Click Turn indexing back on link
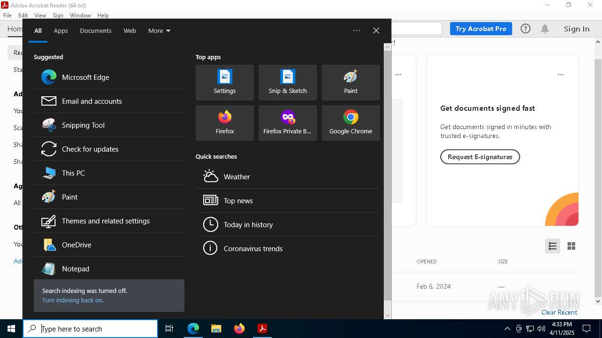Viewport: 602px width, 338px height. click(x=73, y=300)
